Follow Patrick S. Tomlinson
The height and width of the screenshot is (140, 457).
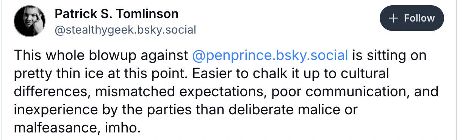click(x=412, y=18)
